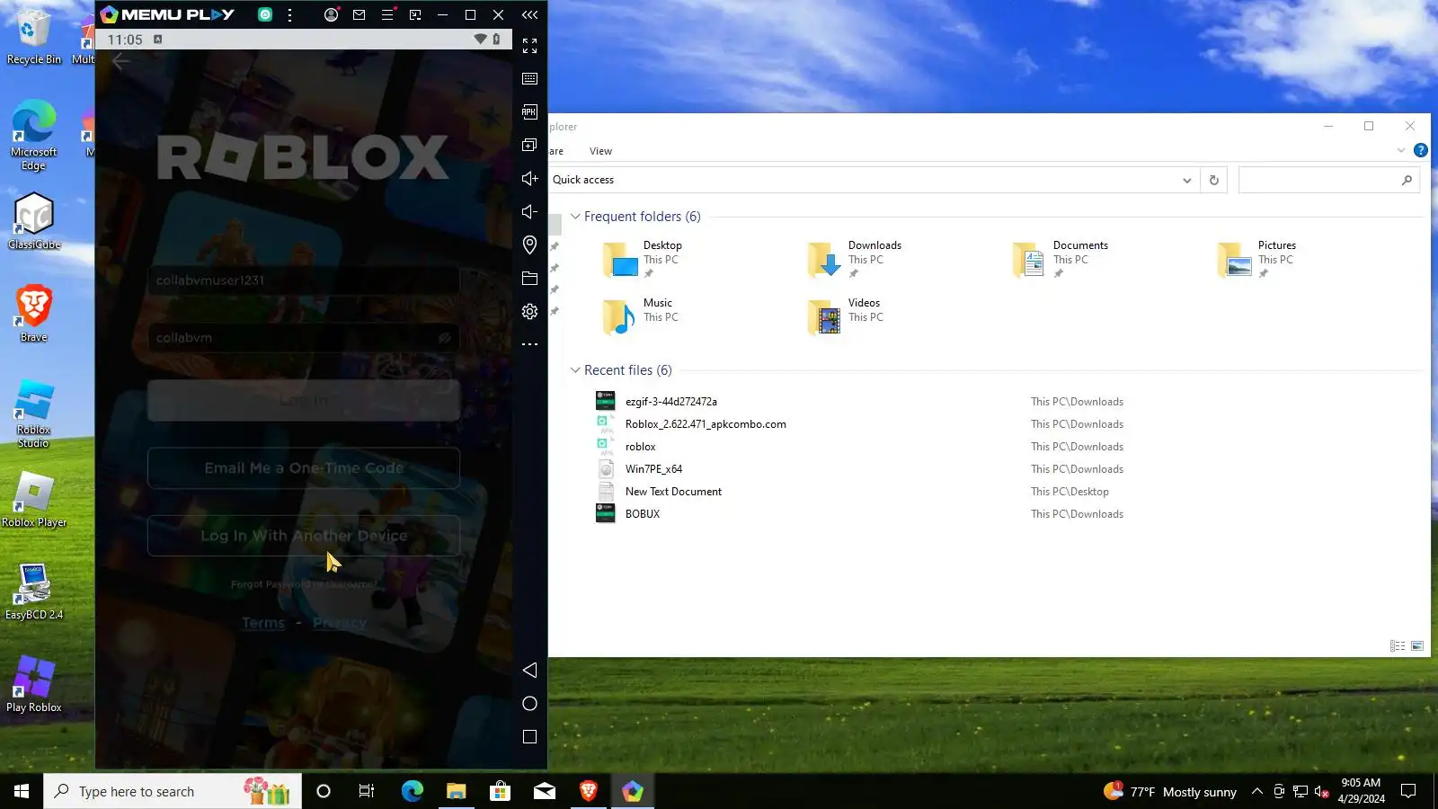Open MEmu multi-instance window tool
This screenshot has width=1438, height=809.
530,145
